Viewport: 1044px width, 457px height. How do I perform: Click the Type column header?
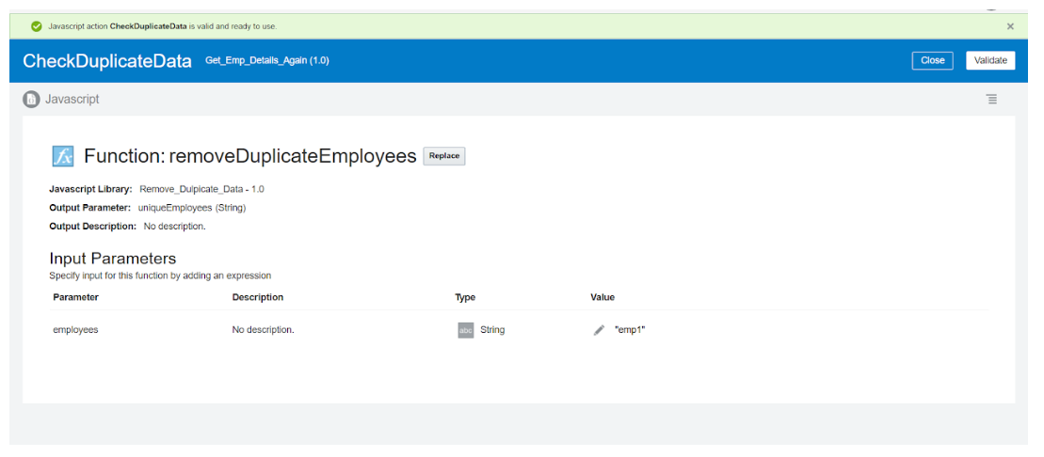pos(465,297)
